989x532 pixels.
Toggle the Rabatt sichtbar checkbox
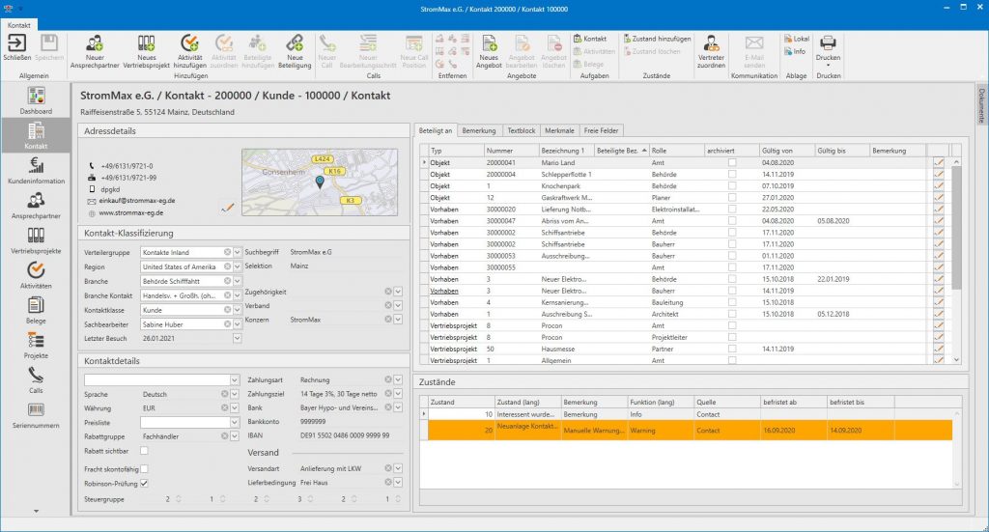tap(144, 450)
